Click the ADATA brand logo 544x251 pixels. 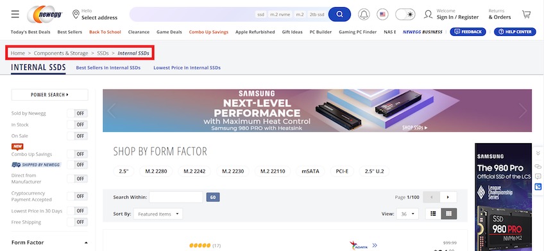359,245
